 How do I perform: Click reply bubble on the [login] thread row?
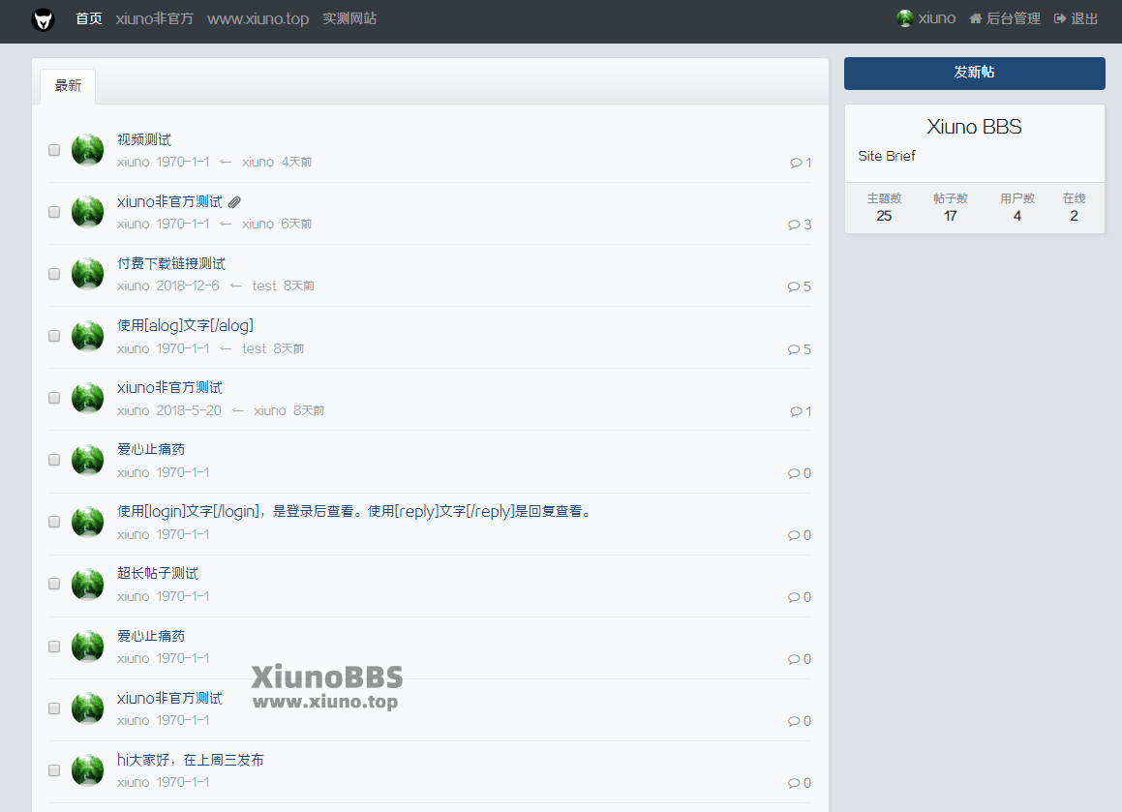click(x=794, y=535)
